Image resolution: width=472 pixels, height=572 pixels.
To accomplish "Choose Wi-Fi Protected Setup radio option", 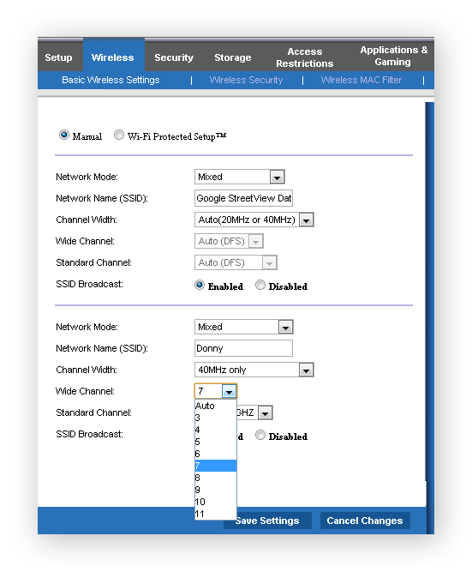I will pyautogui.click(x=119, y=135).
